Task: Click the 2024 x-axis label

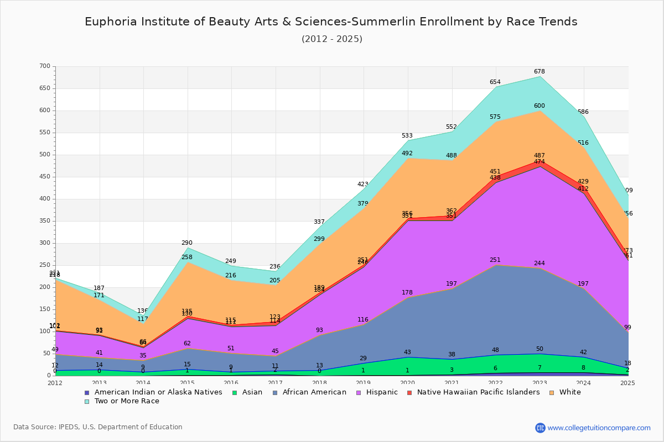Action: 584,383
